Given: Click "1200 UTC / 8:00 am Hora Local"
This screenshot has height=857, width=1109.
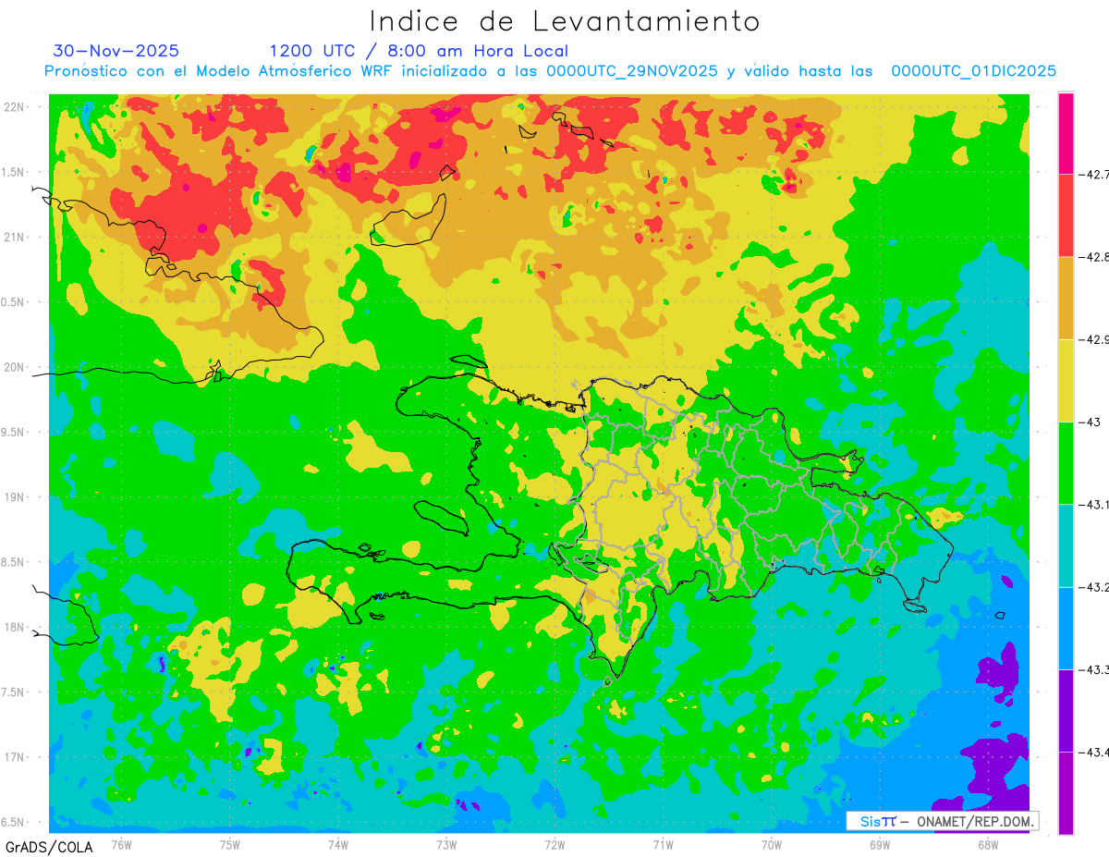Looking at the screenshot, I should pos(419,51).
